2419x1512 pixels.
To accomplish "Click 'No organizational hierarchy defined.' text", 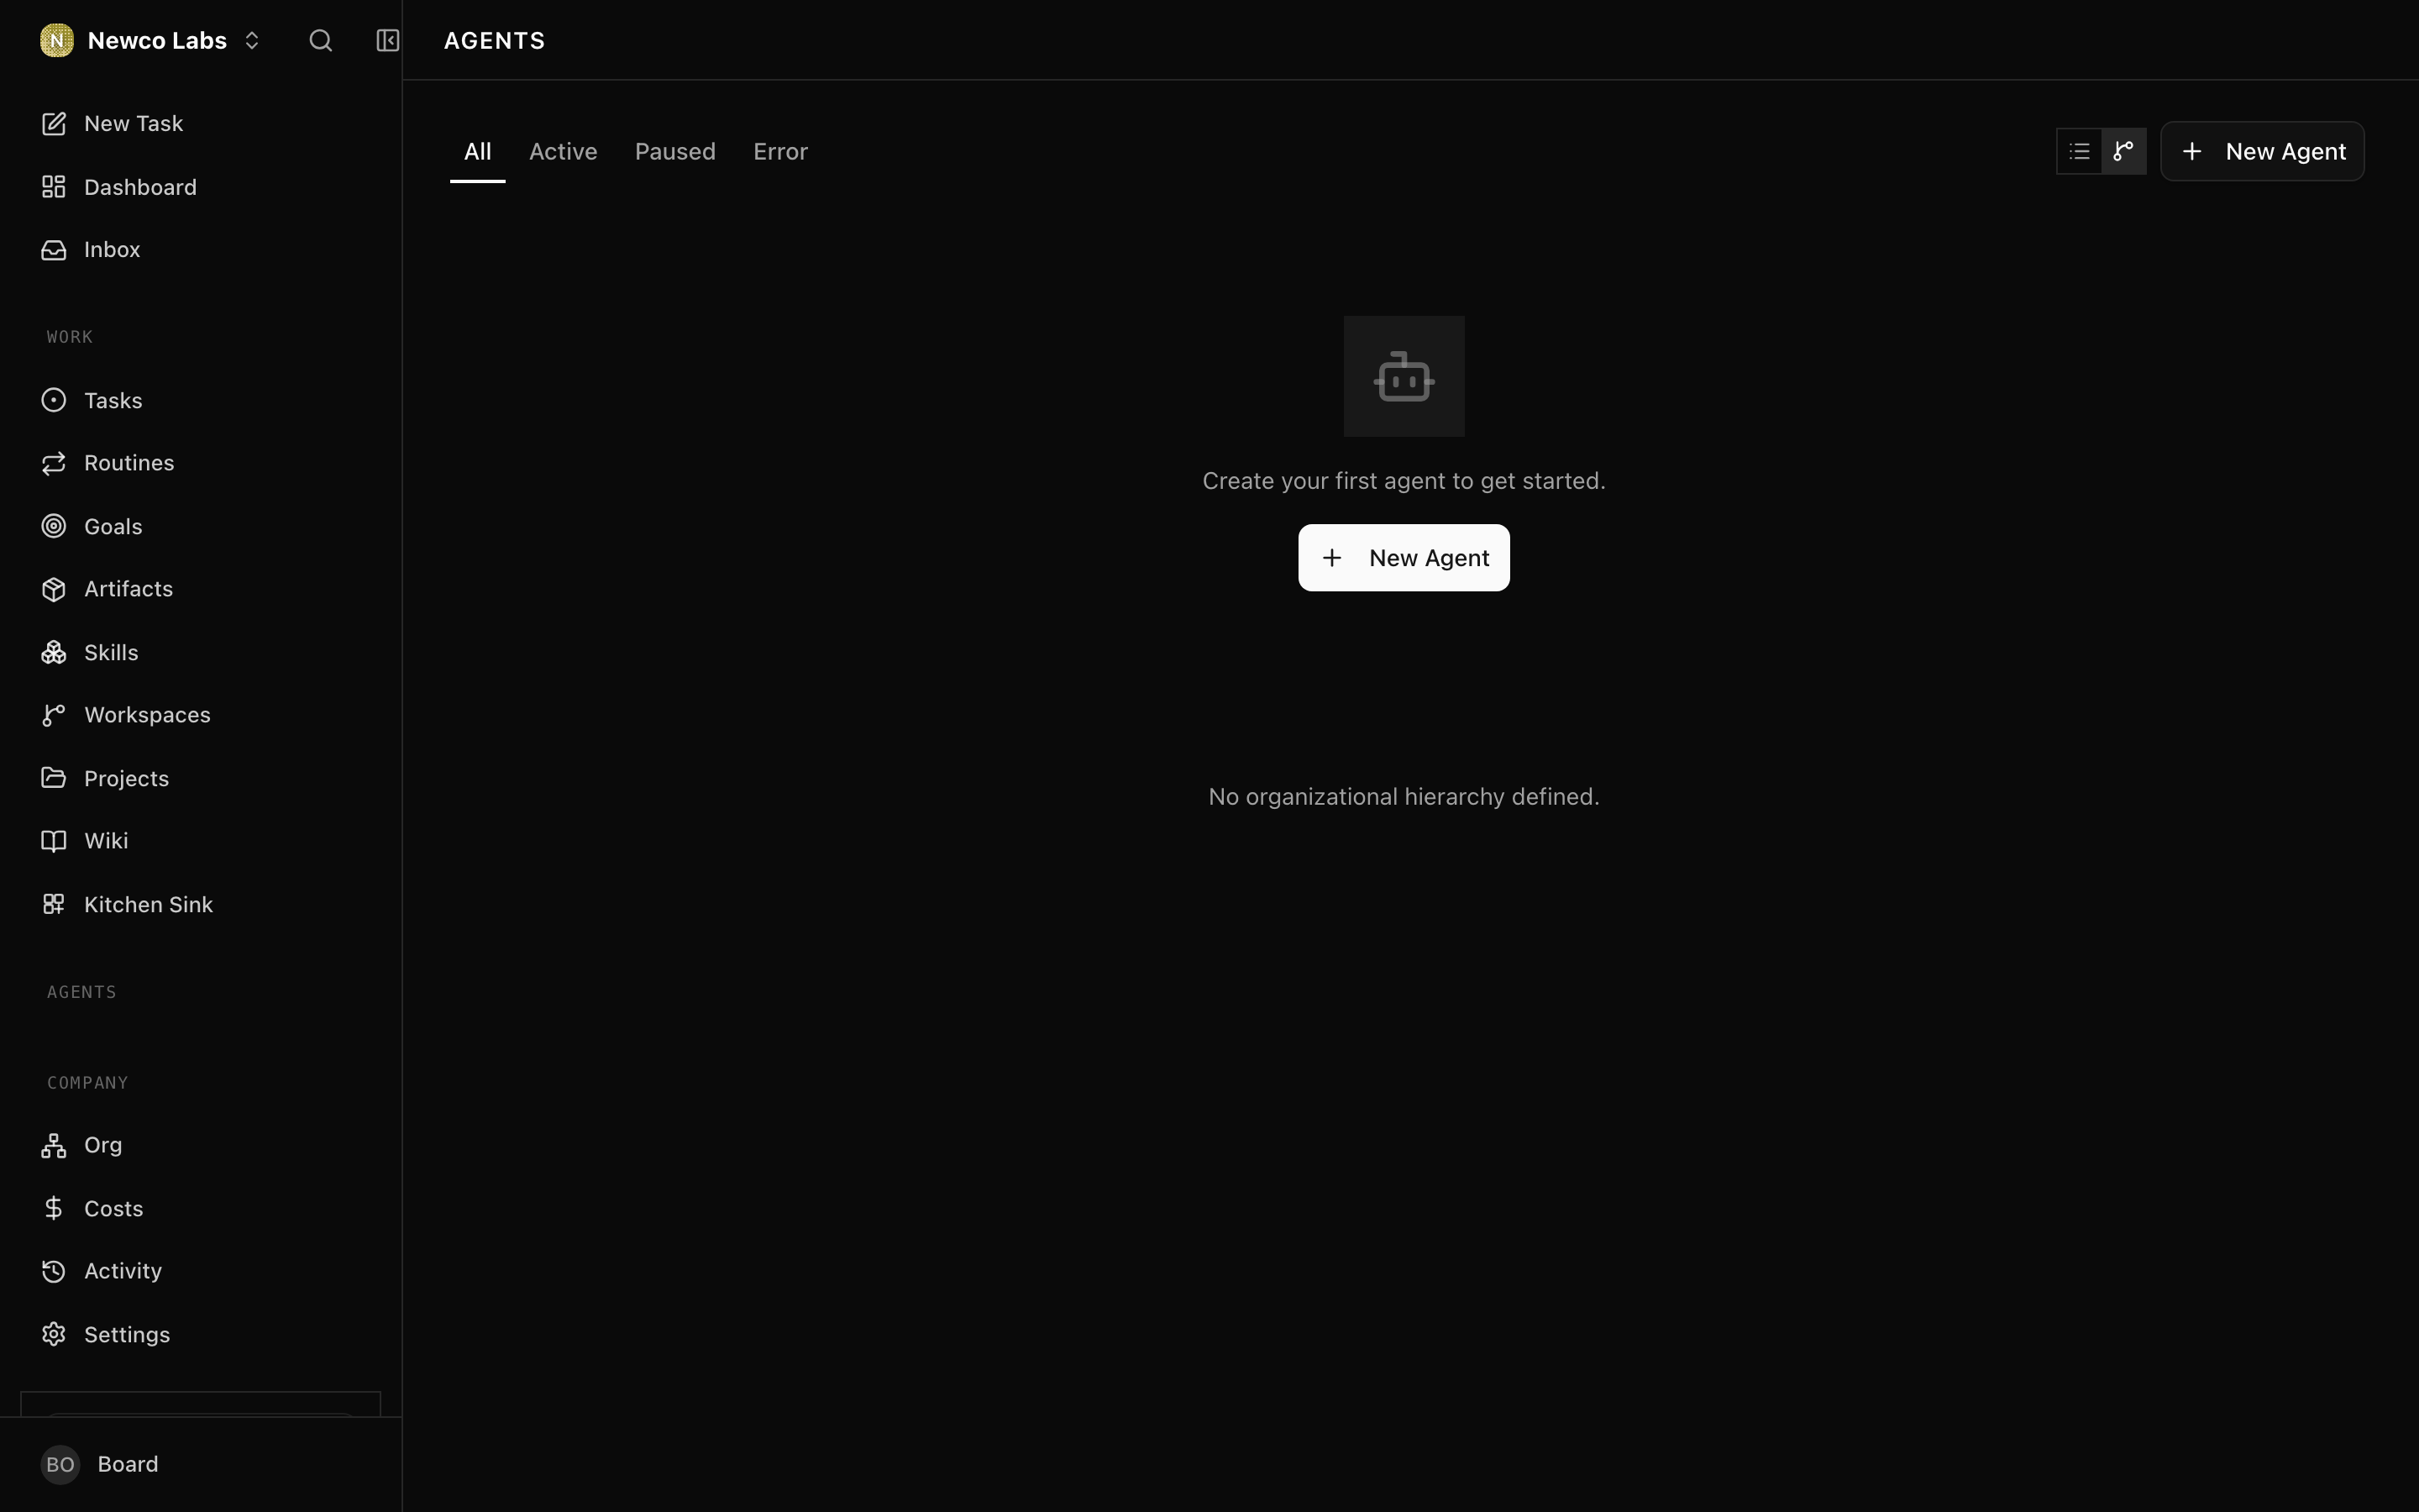I will coord(1404,796).
